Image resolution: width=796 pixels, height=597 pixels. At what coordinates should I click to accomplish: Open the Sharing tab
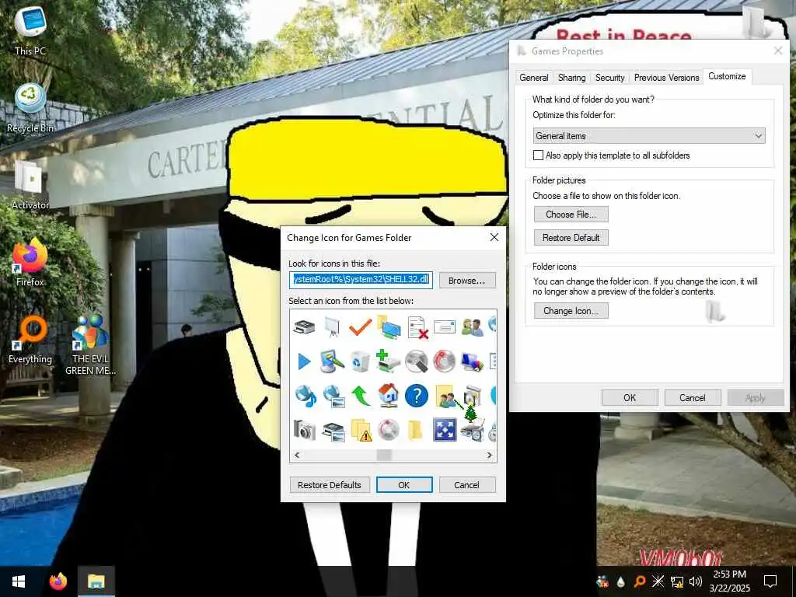tap(571, 78)
